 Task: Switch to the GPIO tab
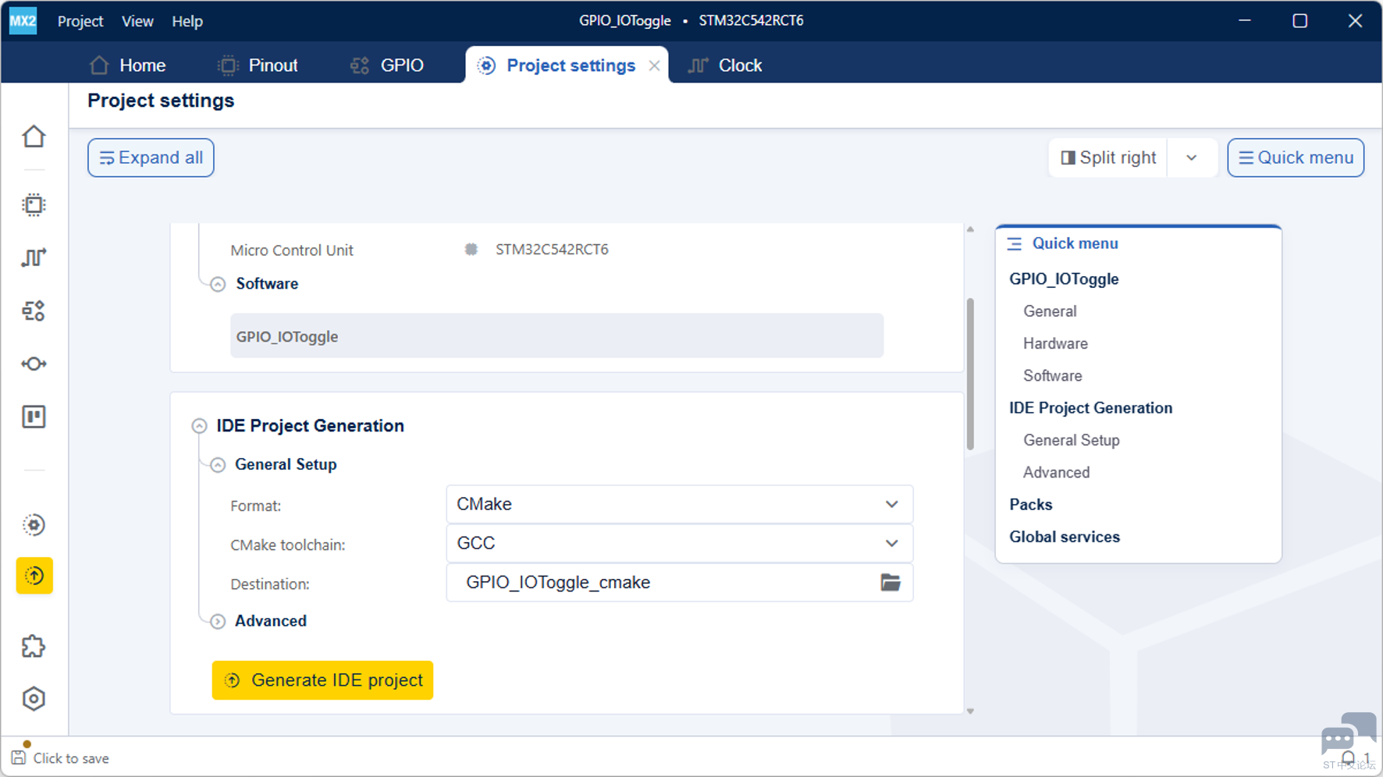(387, 66)
